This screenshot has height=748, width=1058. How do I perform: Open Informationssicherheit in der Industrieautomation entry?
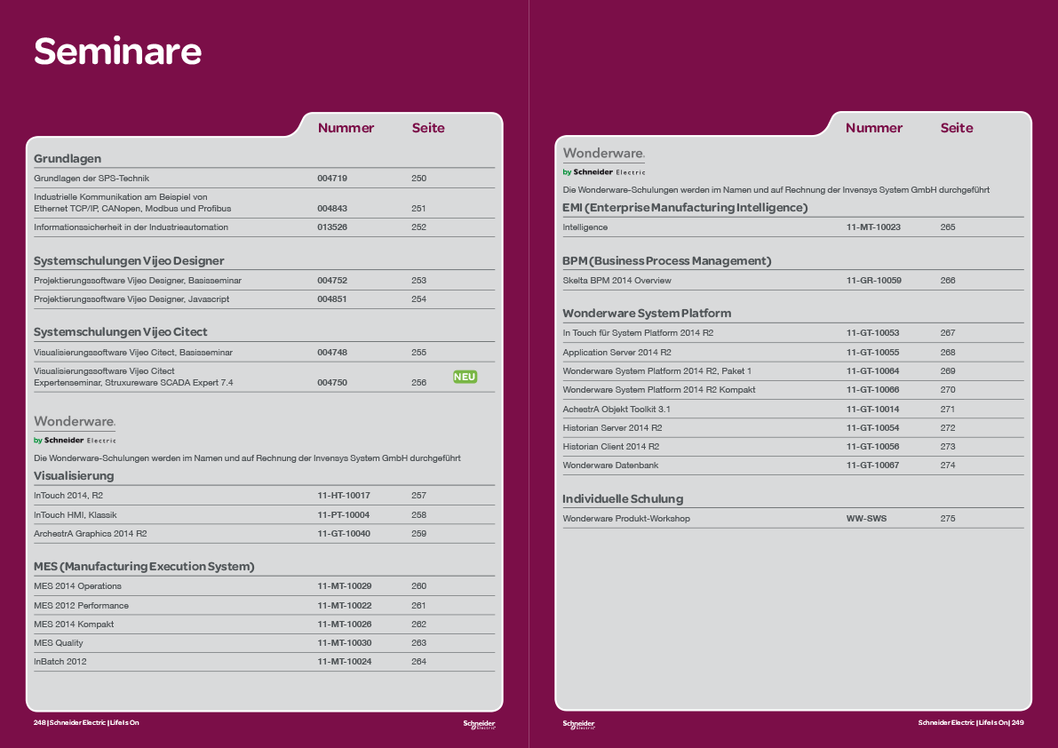click(131, 227)
